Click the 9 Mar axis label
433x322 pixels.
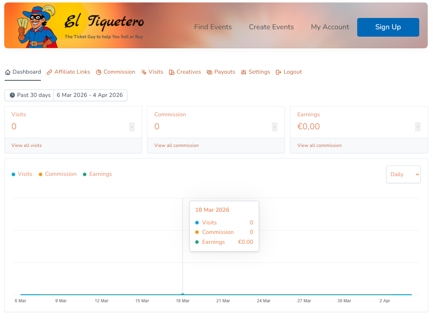[61, 301]
